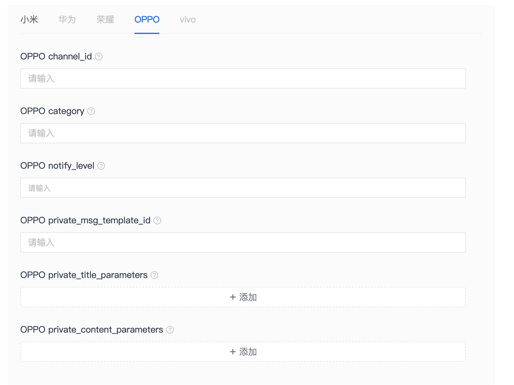Switch to the 华为 tab
This screenshot has height=385, width=514.
(67, 20)
